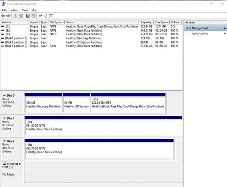Image resolution: width=227 pixels, height=187 pixels.
Task: Select the CD-ROM 0 DVD (D:) label block
Action: (12, 171)
